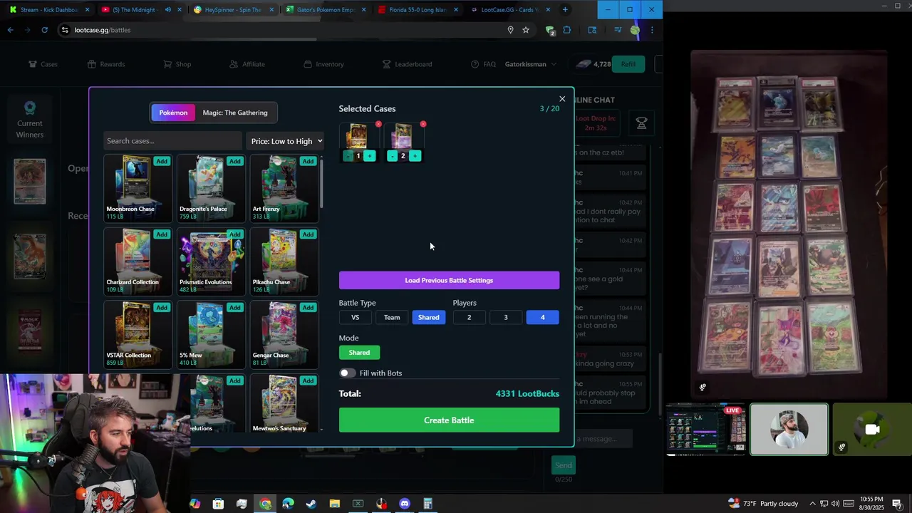Open Cases in site navigation
Screen dimensions: 912x513
click(x=43, y=64)
